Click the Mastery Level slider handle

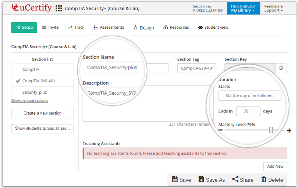point(271,130)
